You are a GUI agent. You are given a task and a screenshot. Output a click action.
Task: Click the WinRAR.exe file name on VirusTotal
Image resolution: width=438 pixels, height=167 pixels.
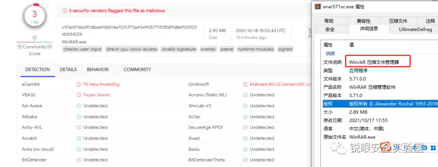(74, 42)
